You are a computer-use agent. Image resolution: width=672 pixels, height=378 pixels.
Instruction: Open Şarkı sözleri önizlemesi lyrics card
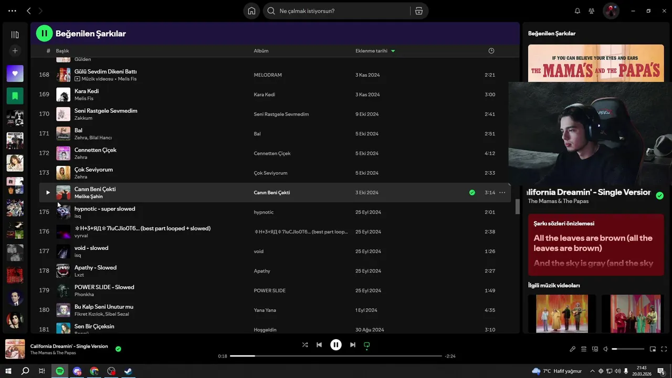click(x=596, y=244)
